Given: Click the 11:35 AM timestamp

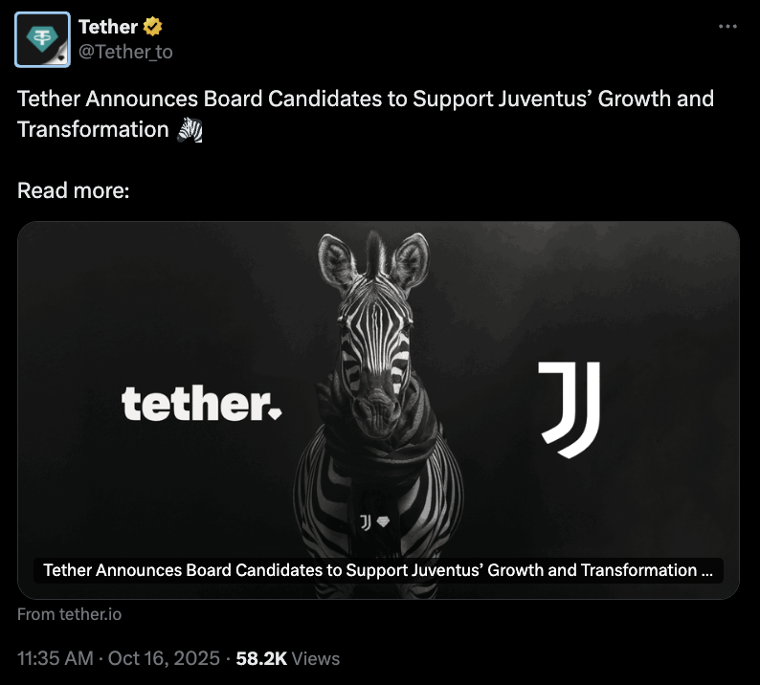Looking at the screenshot, I should pyautogui.click(x=55, y=658).
